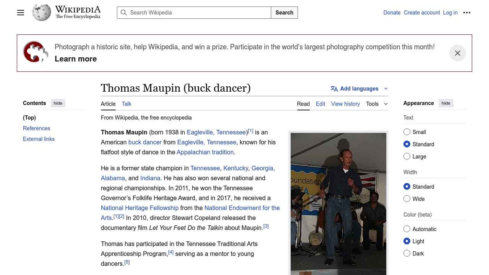Click inside the Search Wikipedia field
The image size is (489, 275).
(199, 13)
